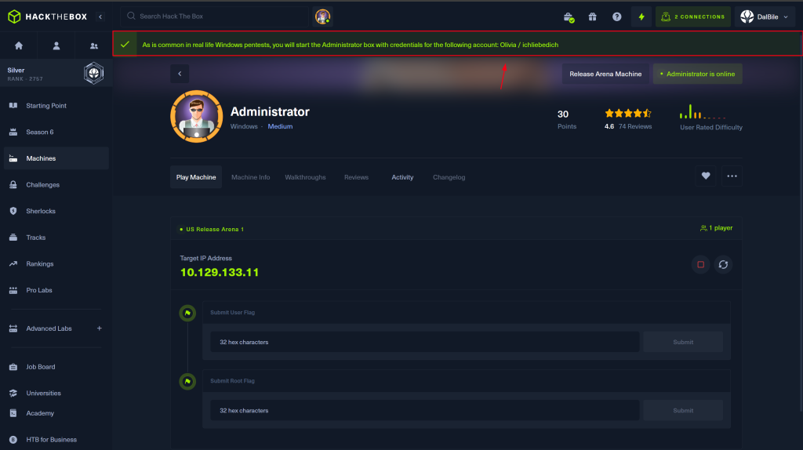Screen dimensions: 803x450
Task: Click the Silver rank badge icon
Action: pos(94,73)
